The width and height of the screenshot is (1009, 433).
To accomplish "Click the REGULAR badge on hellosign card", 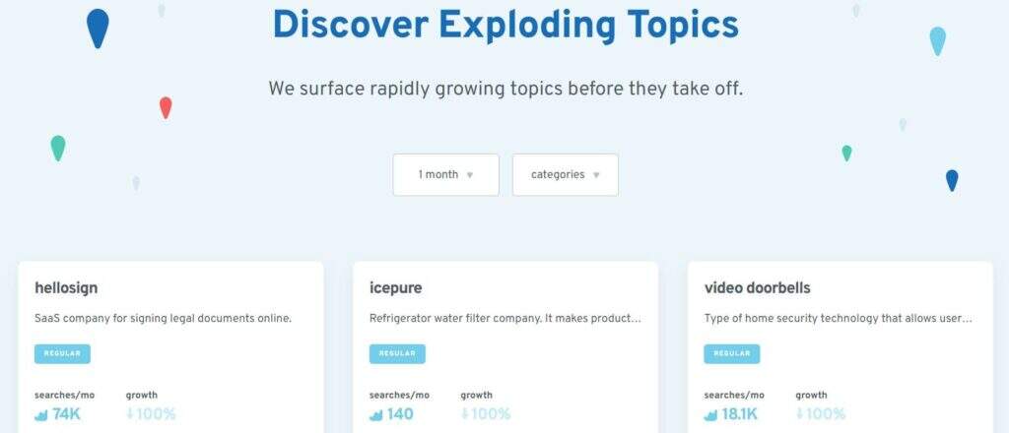I will pos(62,353).
